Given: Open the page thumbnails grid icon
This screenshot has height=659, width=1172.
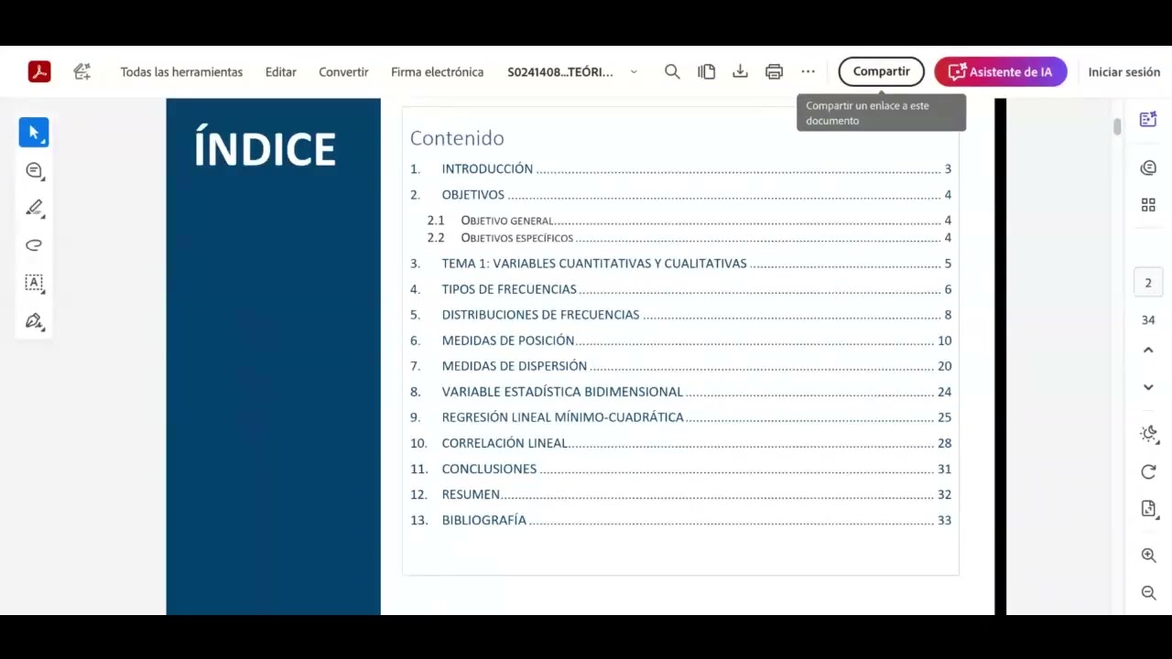Looking at the screenshot, I should click(x=1148, y=205).
